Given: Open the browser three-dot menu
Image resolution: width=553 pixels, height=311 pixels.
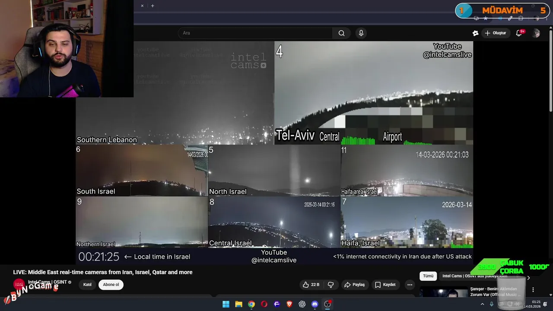Looking at the screenshot, I should pos(547,19).
